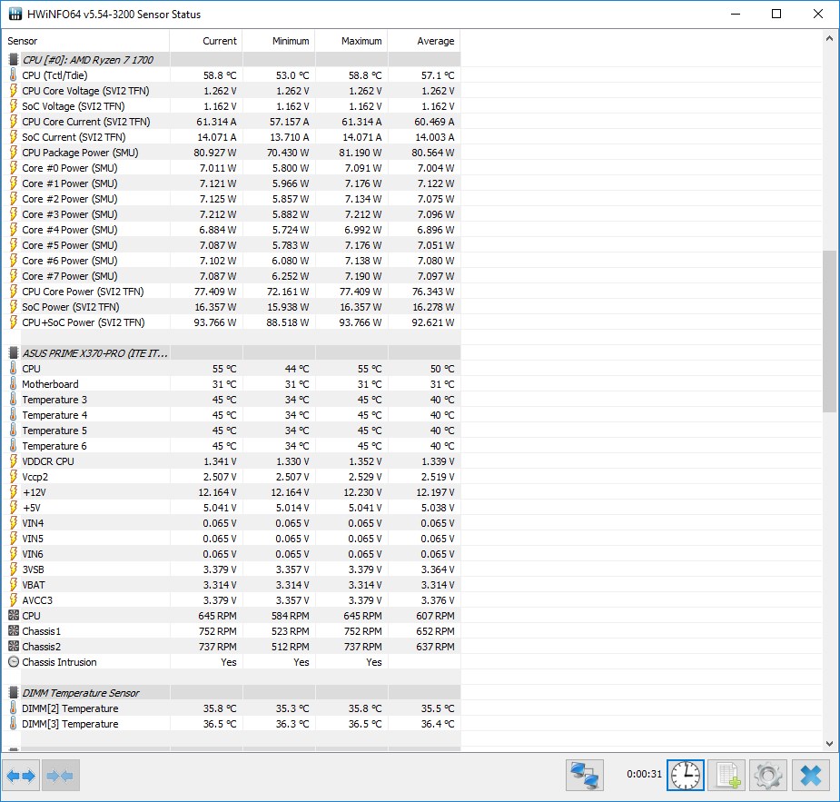Click the SoC Power lightning icon

coord(14,307)
